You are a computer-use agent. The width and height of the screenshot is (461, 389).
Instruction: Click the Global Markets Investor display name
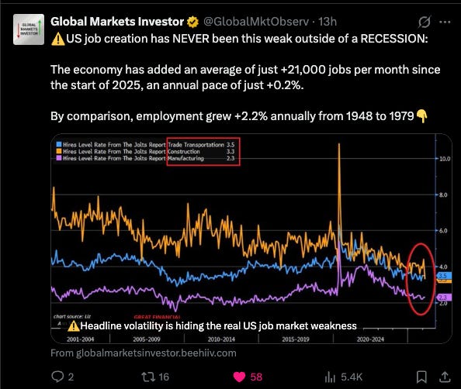pos(117,22)
